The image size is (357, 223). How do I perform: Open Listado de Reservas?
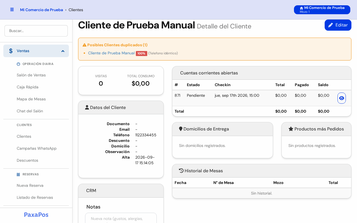point(35,197)
